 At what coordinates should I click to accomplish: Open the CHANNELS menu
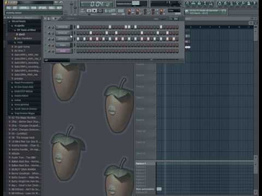coord(24,8)
